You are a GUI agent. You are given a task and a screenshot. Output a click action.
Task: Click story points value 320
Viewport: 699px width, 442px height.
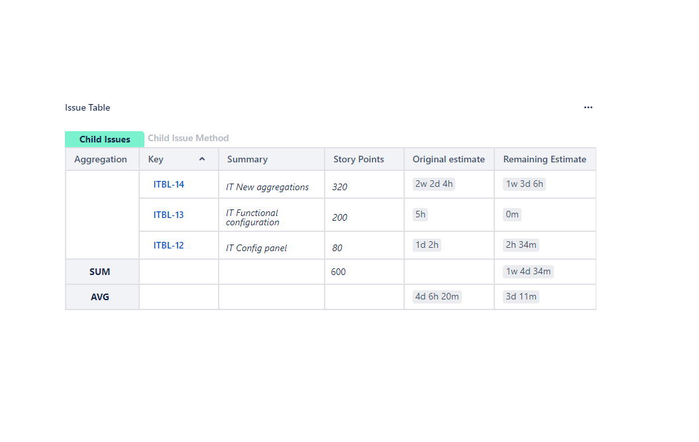coord(340,188)
